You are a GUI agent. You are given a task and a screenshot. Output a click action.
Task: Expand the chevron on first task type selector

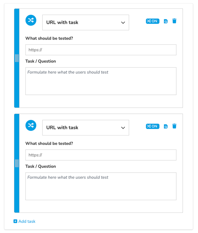[x=123, y=23]
